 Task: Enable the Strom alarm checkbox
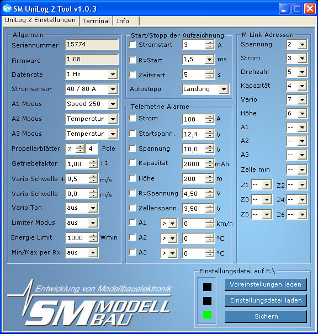click(132, 118)
